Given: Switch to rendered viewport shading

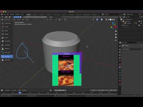Looking at the screenshot, I should pos(114,20).
